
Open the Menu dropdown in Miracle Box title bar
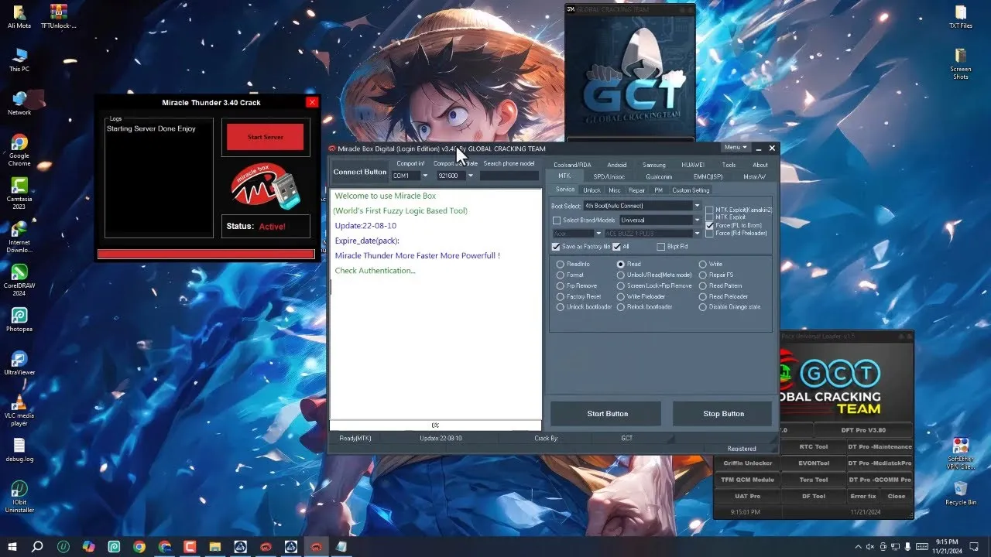735,147
